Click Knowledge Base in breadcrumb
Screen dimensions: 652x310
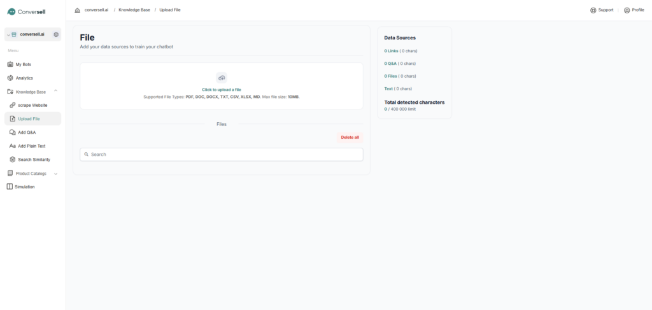[134, 10]
